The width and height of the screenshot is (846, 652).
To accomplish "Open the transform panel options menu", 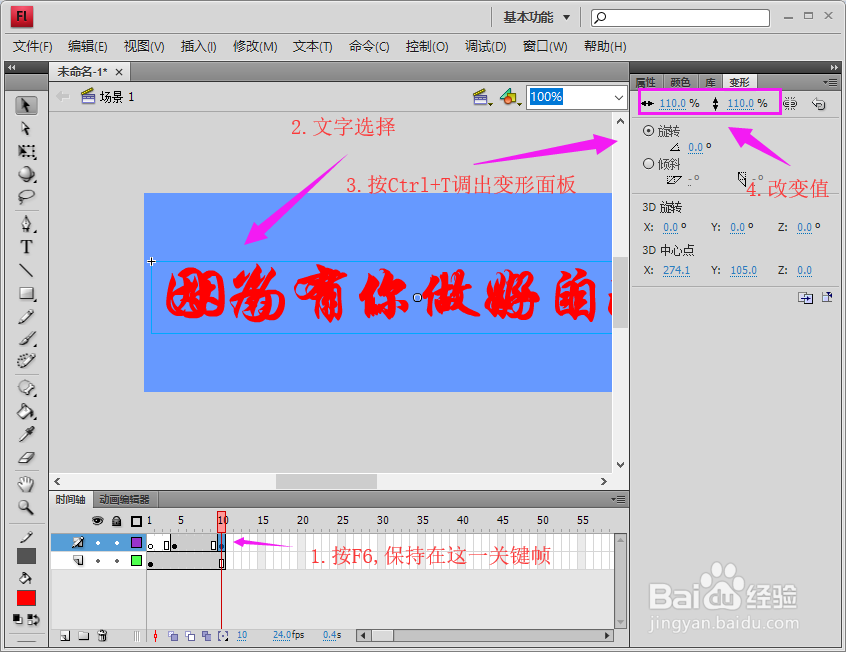I will [x=830, y=82].
